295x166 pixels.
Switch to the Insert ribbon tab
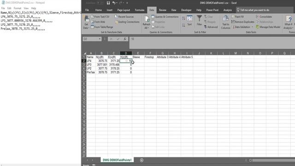(x=110, y=10)
